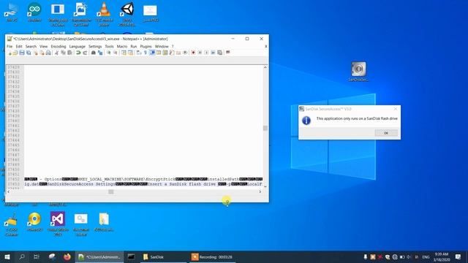Open the Windows Start menu

[7, 256]
